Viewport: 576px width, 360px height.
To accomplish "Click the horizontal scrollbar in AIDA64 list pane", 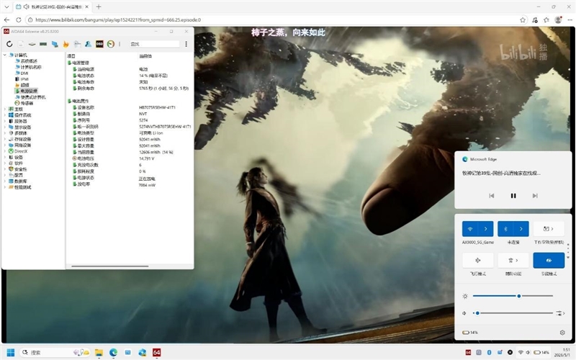I will click(110, 266).
